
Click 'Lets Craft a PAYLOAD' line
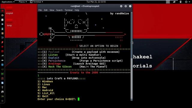[x=61, y=79]
